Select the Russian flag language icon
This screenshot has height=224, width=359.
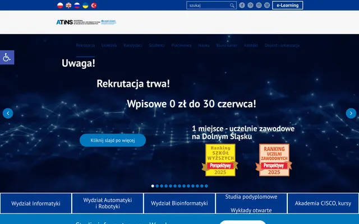(x=77, y=5)
